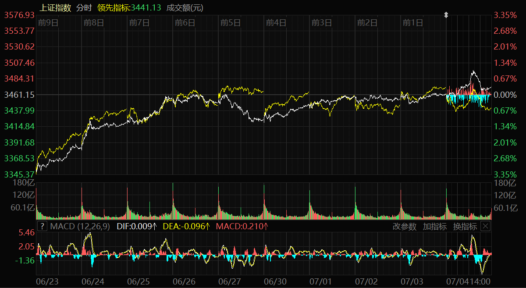Viewport: 526px width, 288px height.
Task: Select the 前1日 day marker
Action: (x=413, y=23)
